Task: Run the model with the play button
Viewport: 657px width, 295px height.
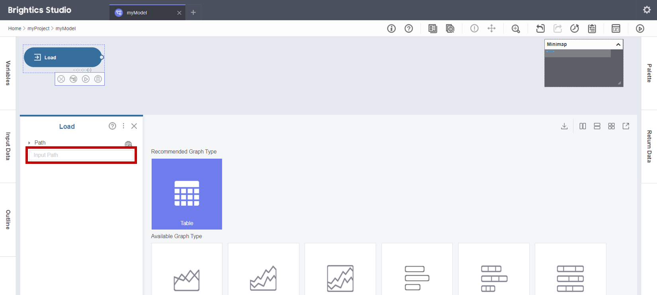Action: point(640,28)
